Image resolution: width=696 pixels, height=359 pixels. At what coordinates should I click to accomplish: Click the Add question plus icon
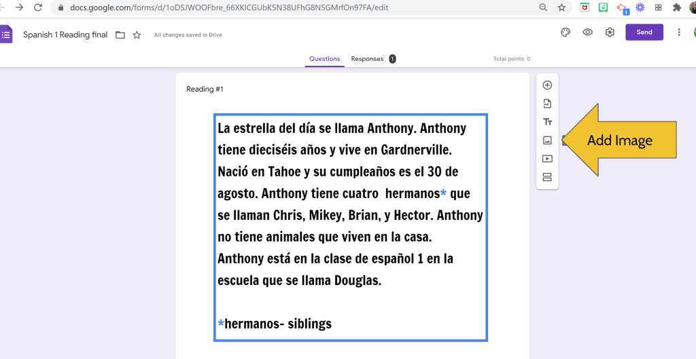pyautogui.click(x=547, y=86)
